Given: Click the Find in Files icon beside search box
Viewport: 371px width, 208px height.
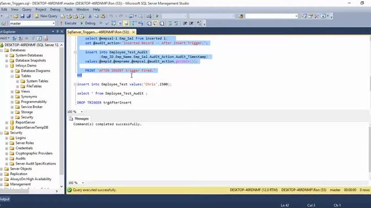Looking at the screenshot, I should pos(241,16).
